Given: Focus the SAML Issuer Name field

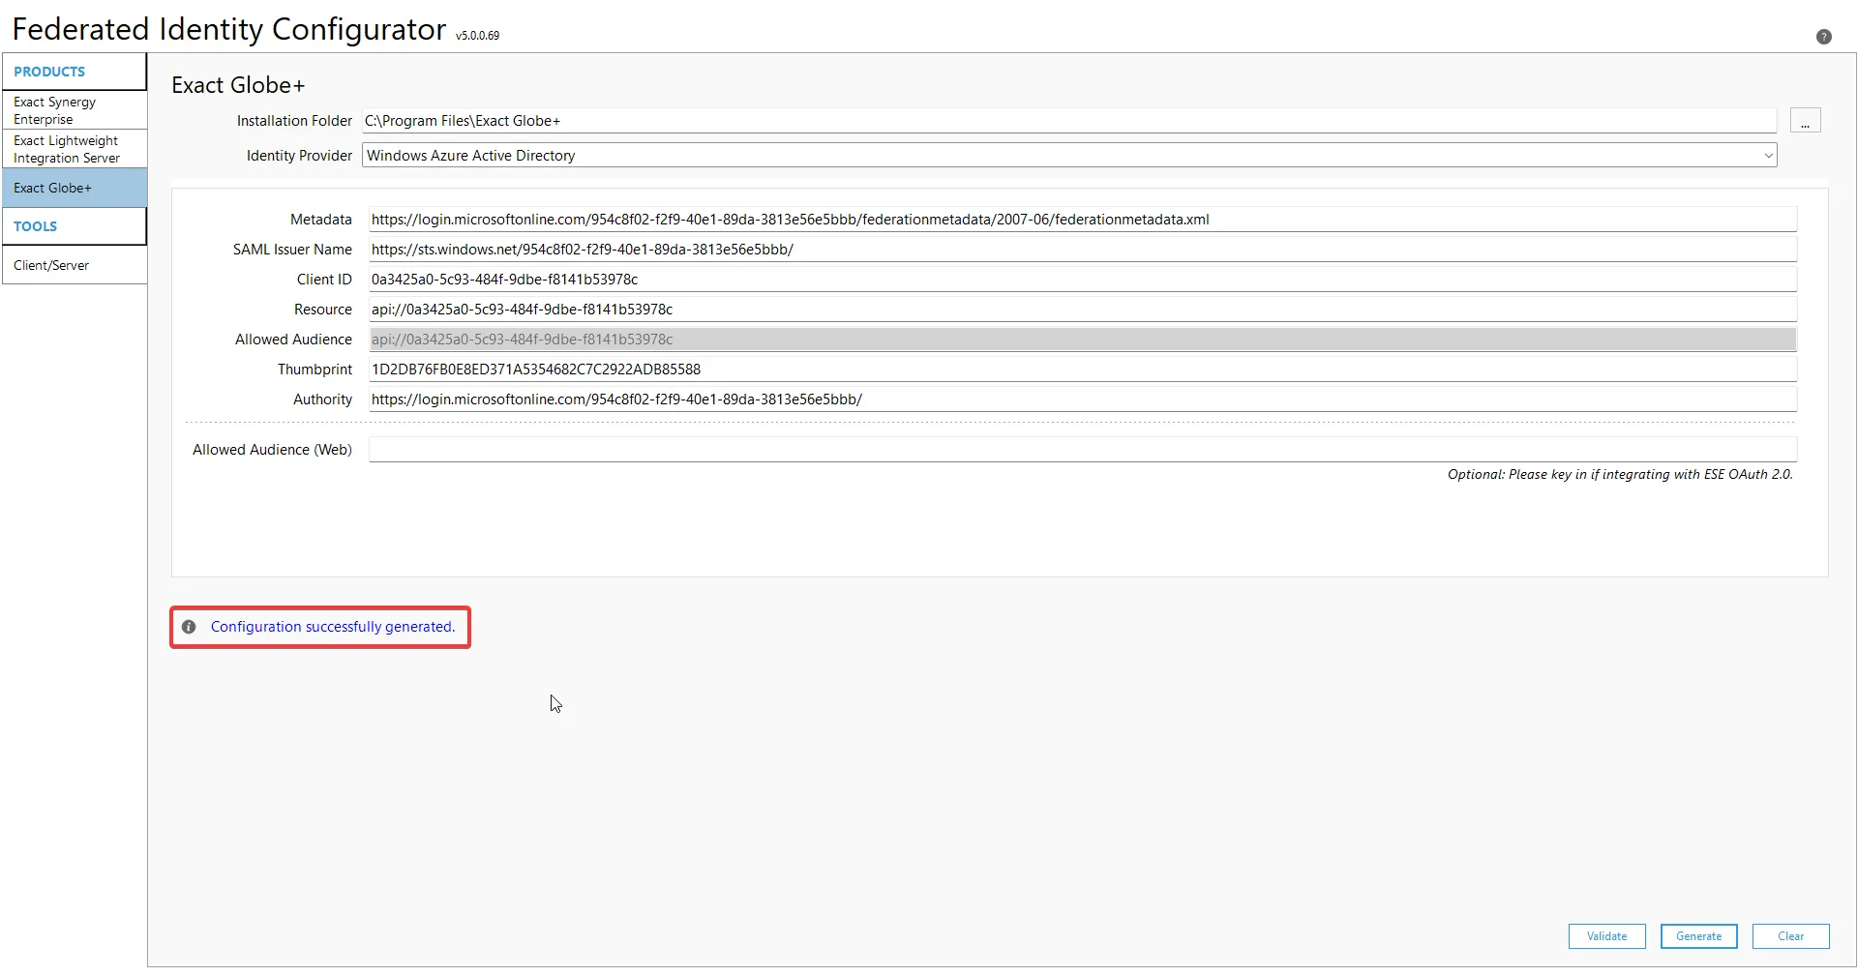Looking at the screenshot, I should (1082, 250).
